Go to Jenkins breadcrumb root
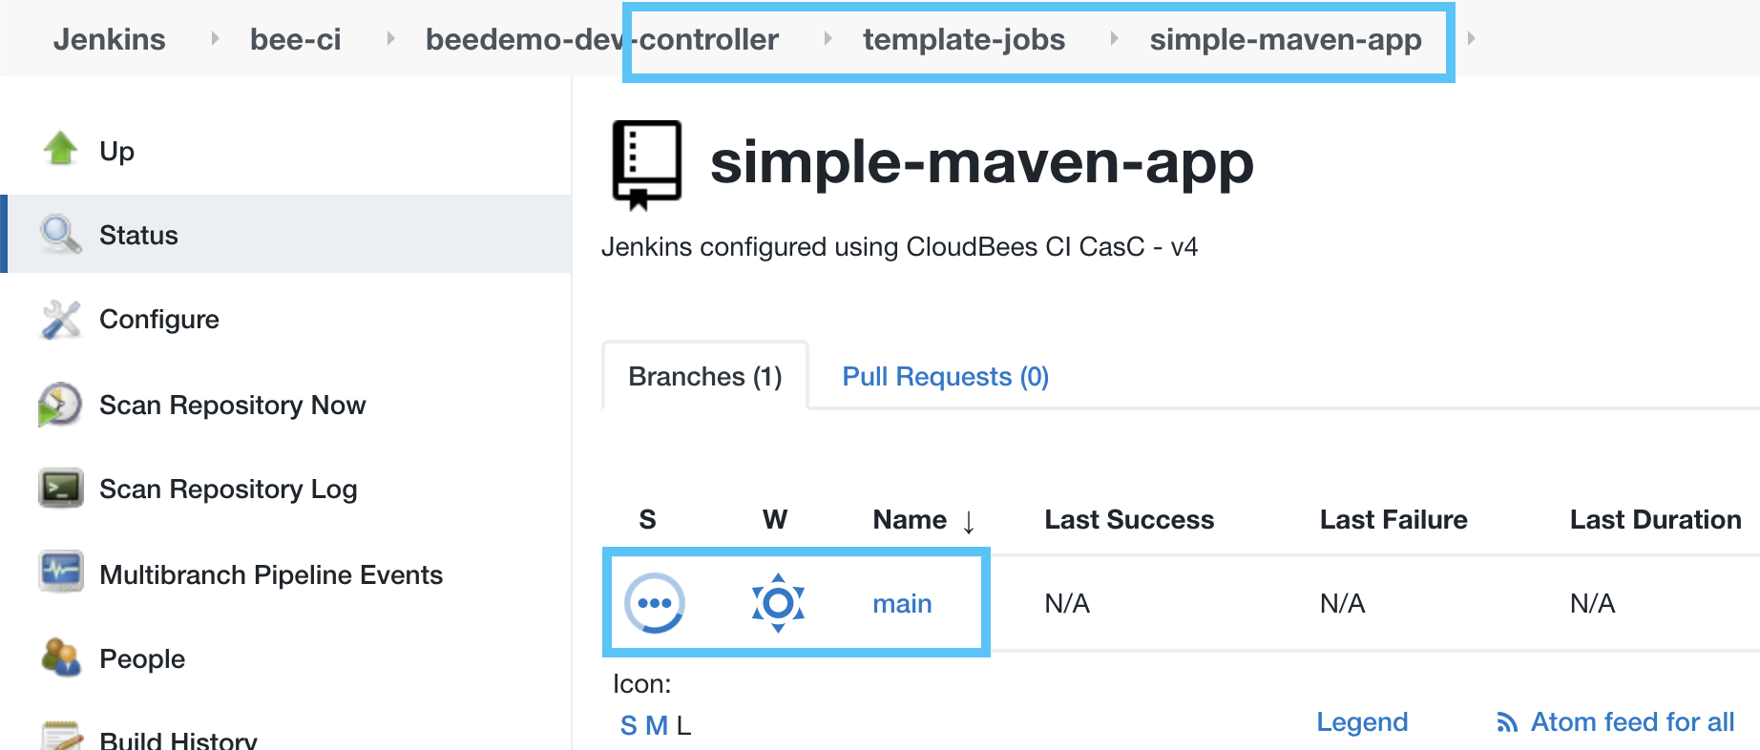Screen dimensions: 1760x750 click(x=110, y=39)
